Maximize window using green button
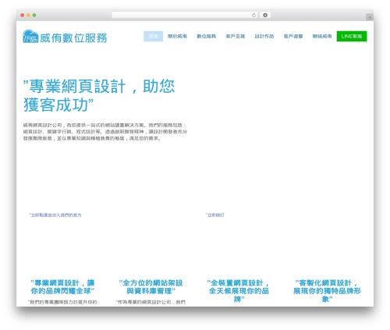This screenshot has height=330, width=390. [x=34, y=16]
